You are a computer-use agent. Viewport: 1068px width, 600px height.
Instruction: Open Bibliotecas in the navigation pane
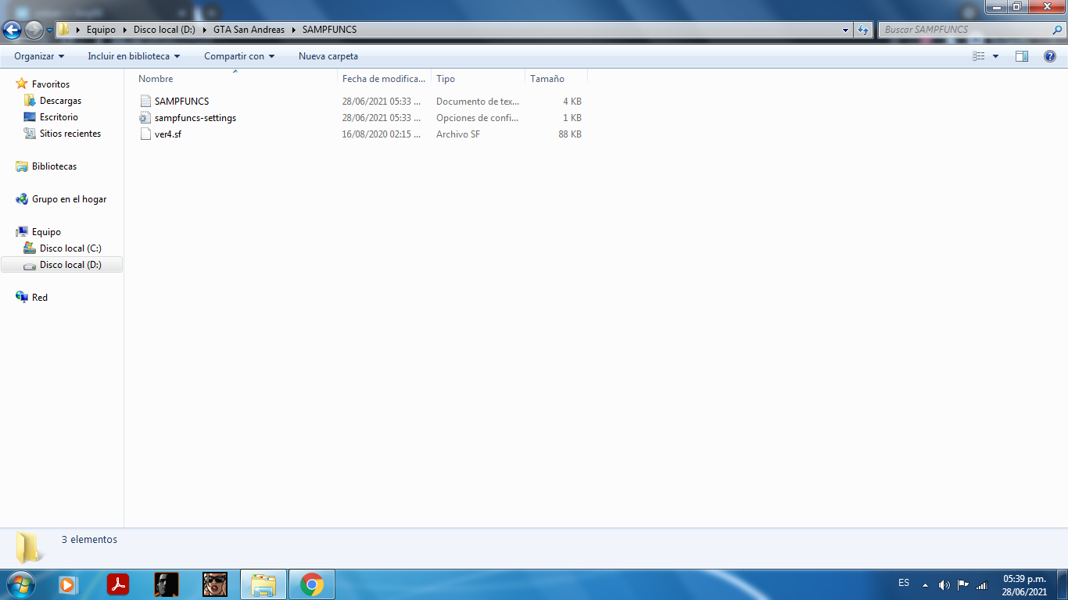54,166
